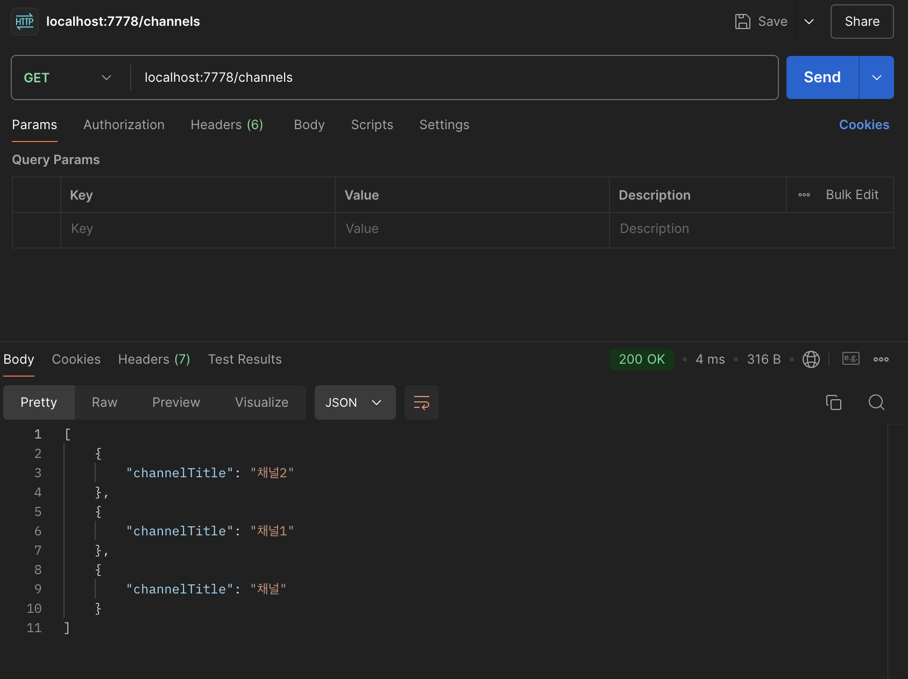
Task: Click the "채널2" value in the response
Action: (272, 473)
